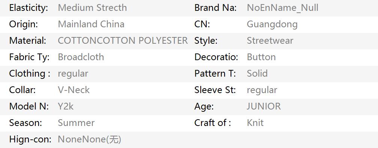Click the Mainland China origin value
Viewport: 378px width, 148px height.
click(91, 24)
